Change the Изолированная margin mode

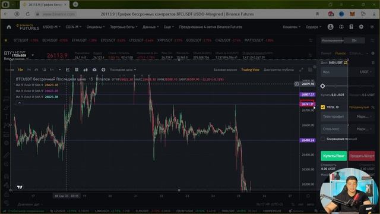332,40
